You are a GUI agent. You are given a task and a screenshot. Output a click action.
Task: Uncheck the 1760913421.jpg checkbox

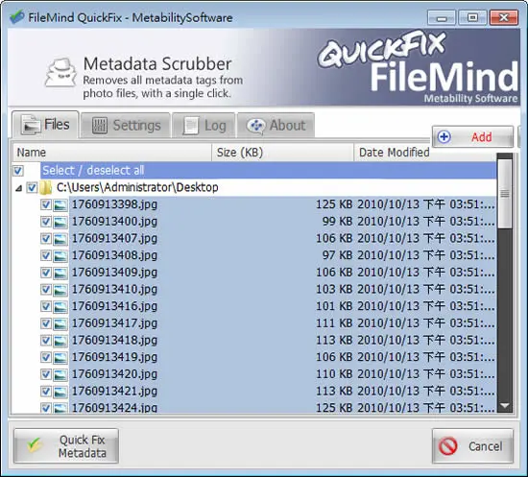[46, 392]
